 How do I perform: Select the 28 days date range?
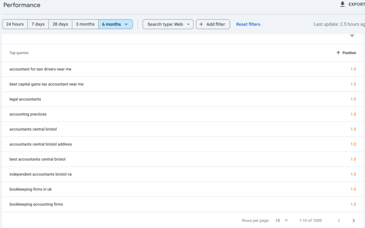60,24
